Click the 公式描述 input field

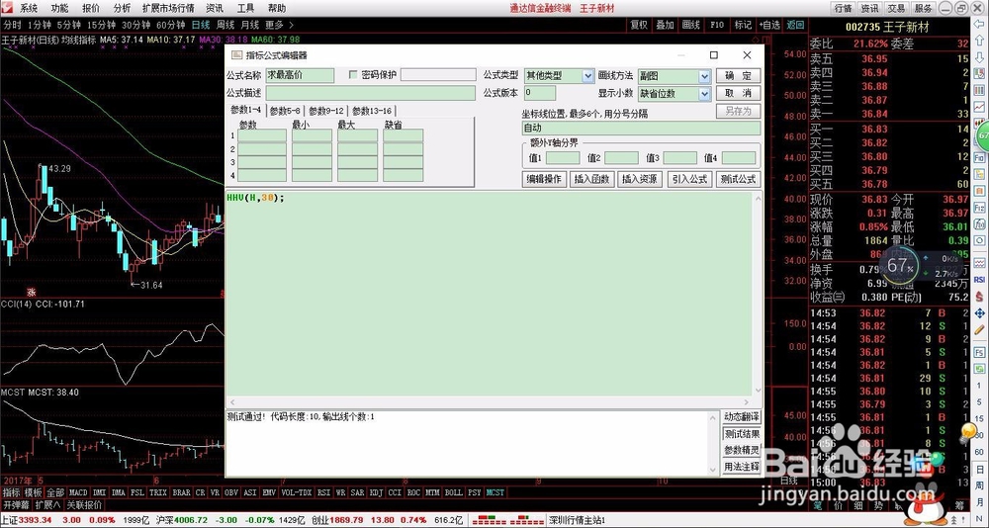point(370,93)
